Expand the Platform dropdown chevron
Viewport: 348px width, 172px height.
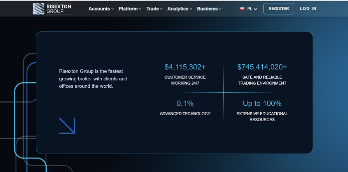click(x=140, y=9)
